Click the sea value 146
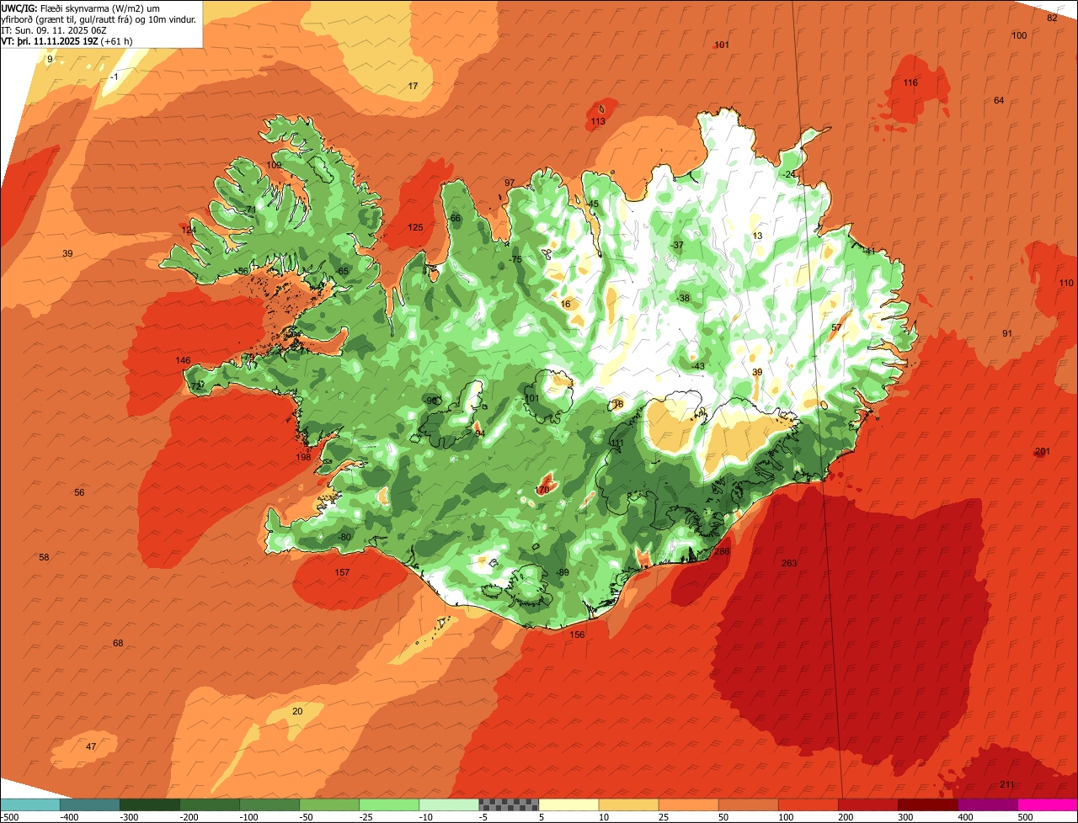The image size is (1078, 823). coord(183,360)
